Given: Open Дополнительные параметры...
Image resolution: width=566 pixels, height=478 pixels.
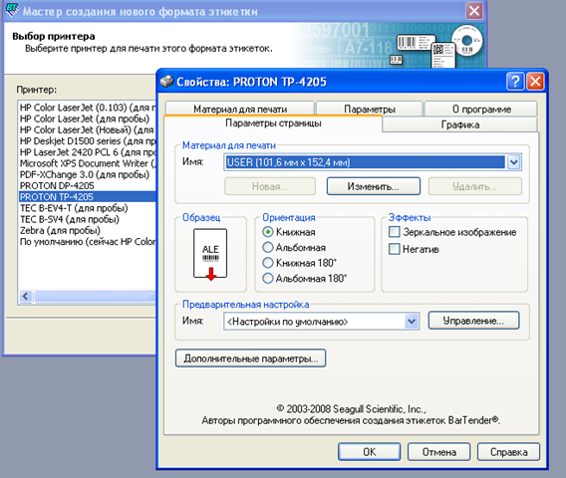Looking at the screenshot, I should (x=250, y=358).
